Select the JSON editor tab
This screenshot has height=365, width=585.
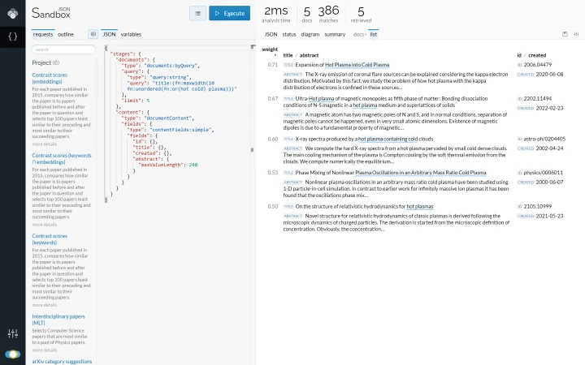[109, 34]
